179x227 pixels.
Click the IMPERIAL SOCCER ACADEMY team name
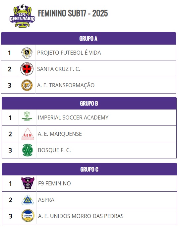click(73, 117)
